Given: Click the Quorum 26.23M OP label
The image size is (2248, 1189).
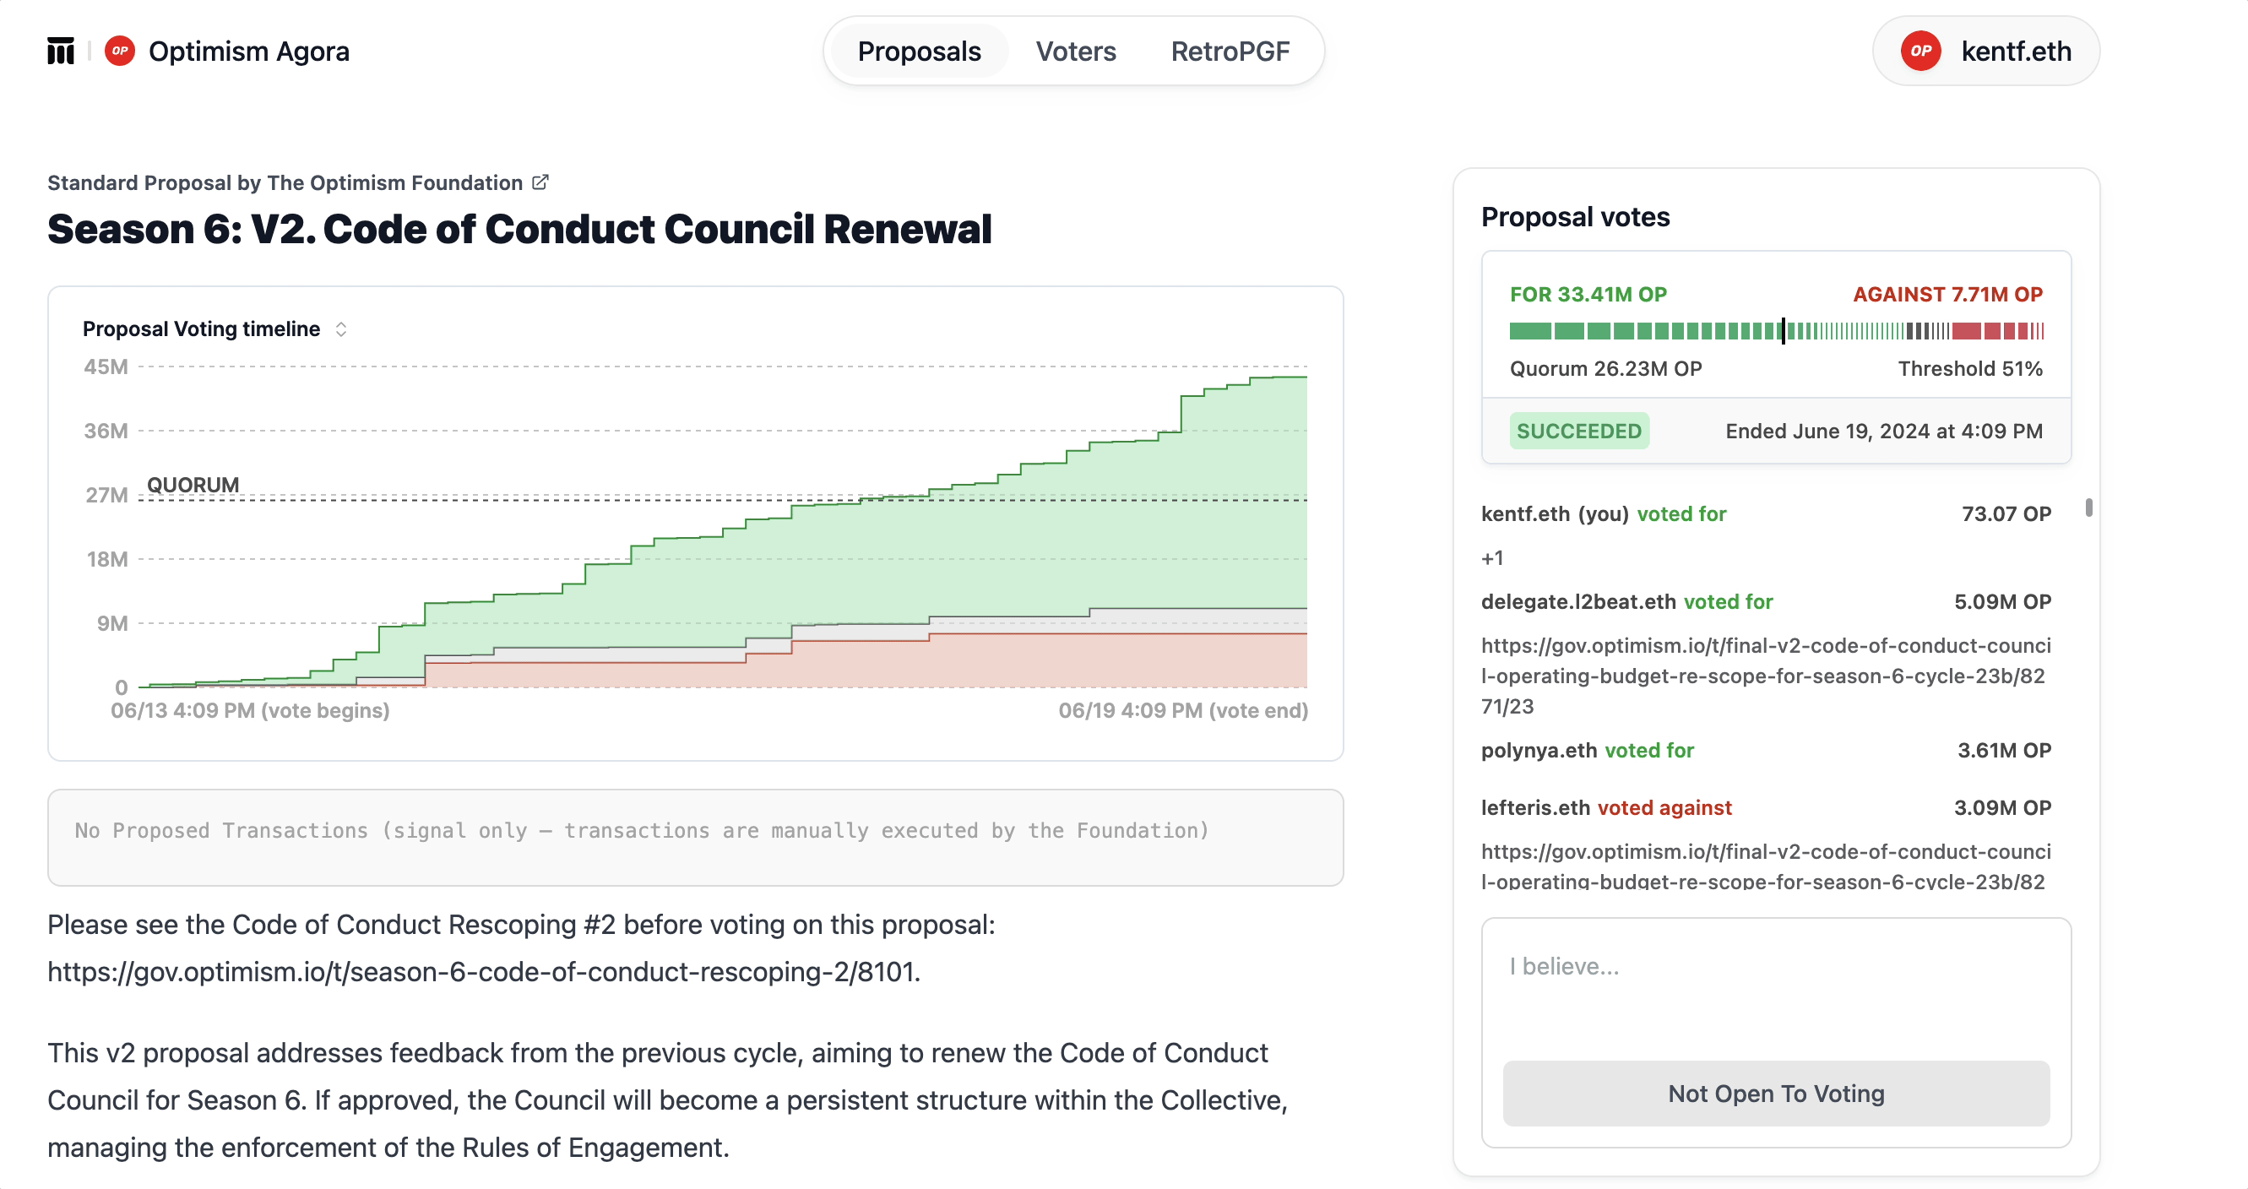Looking at the screenshot, I should (x=1605, y=368).
